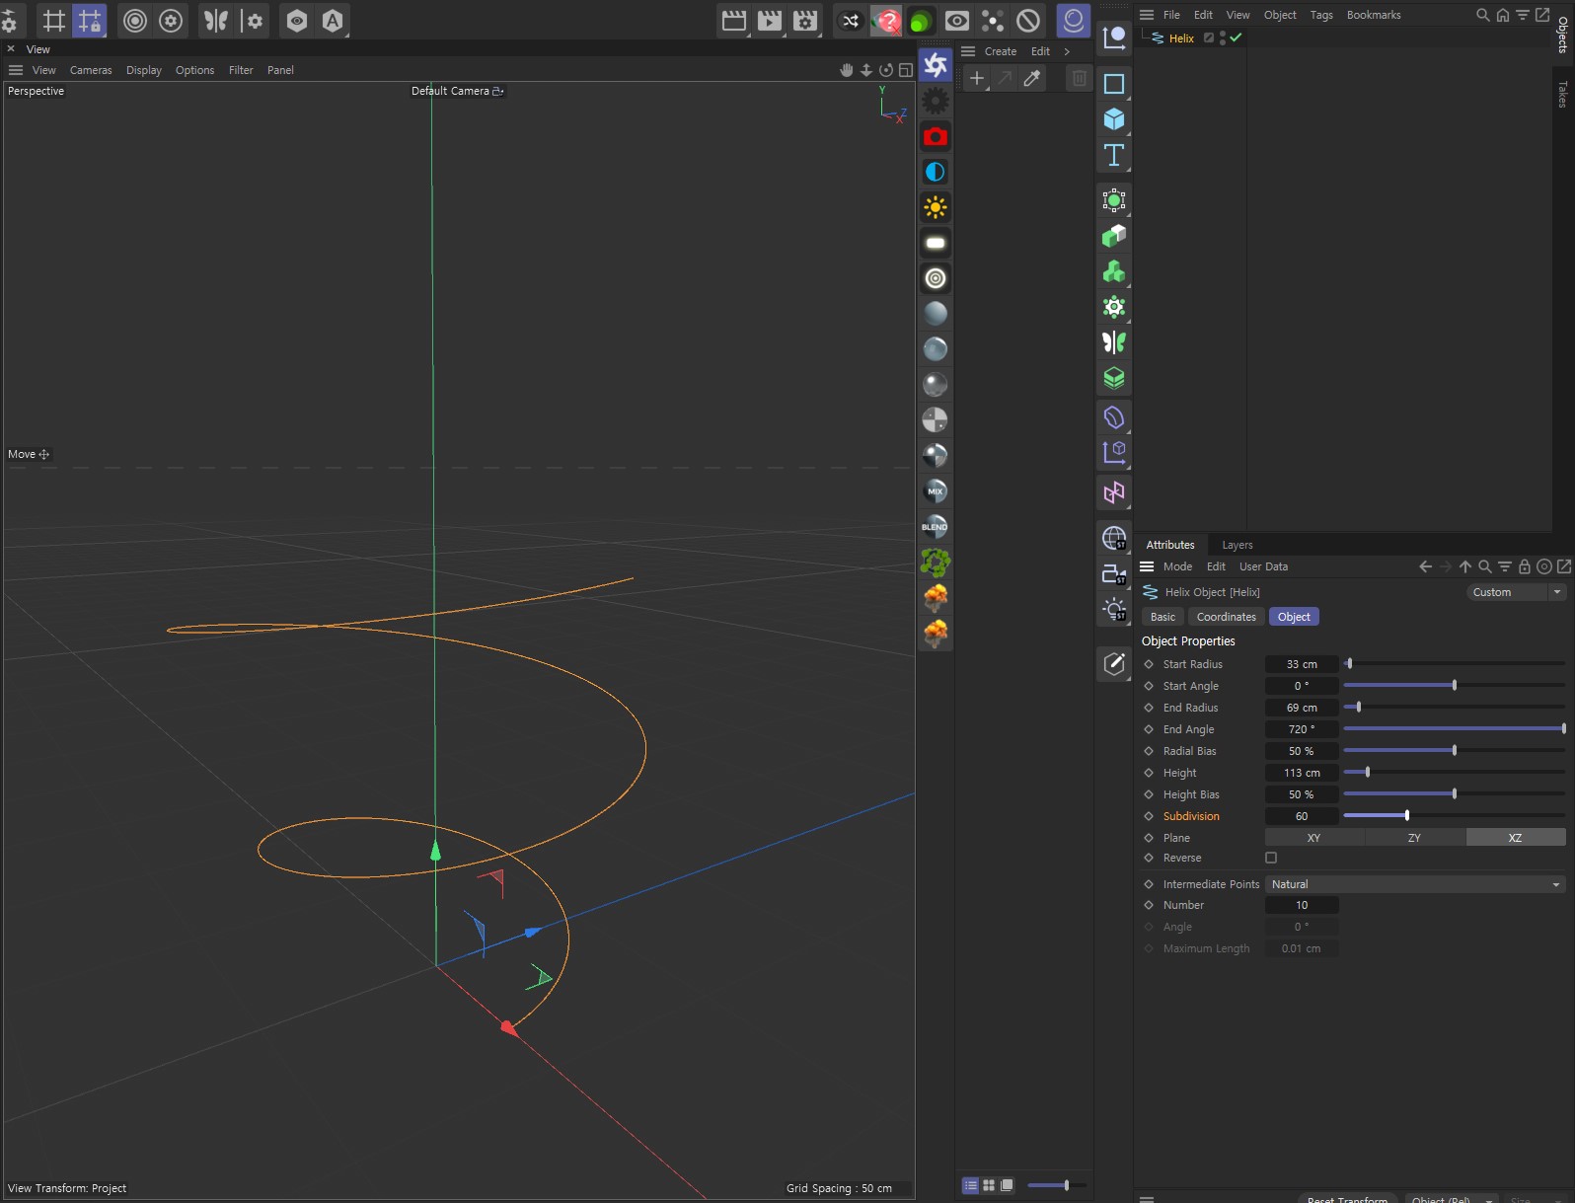Switch to the Basic tab
This screenshot has height=1203, width=1575.
coord(1163,617)
